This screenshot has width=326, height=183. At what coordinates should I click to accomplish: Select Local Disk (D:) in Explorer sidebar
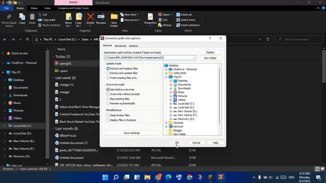(x=22, y=133)
